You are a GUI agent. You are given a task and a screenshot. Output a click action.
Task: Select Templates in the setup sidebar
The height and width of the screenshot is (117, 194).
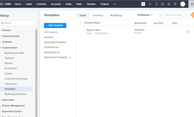click(x=16, y=89)
